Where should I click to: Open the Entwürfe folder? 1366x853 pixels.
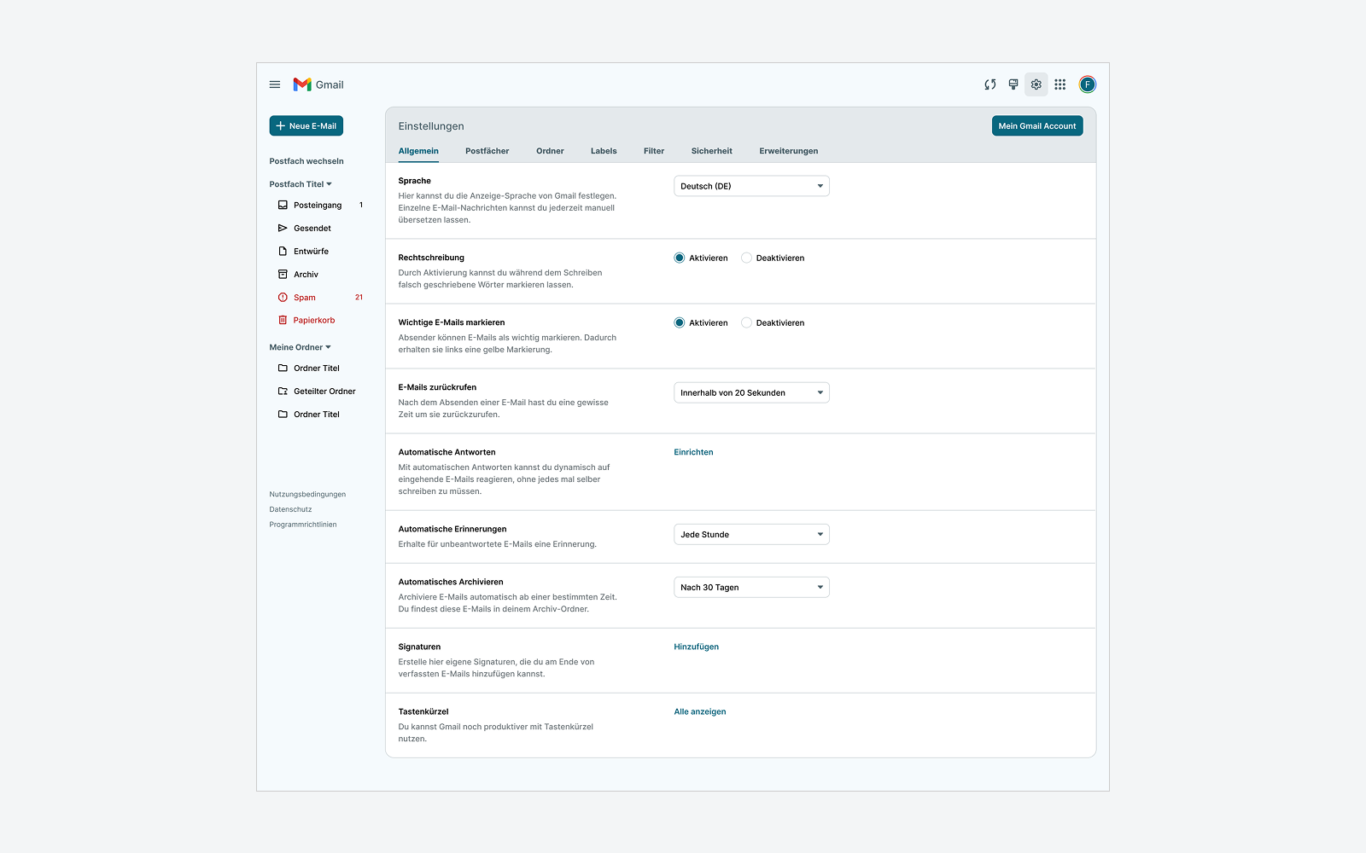[311, 251]
